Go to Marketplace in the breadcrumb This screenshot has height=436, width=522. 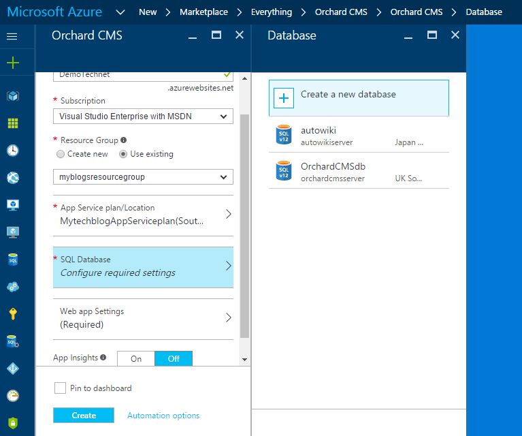click(203, 12)
